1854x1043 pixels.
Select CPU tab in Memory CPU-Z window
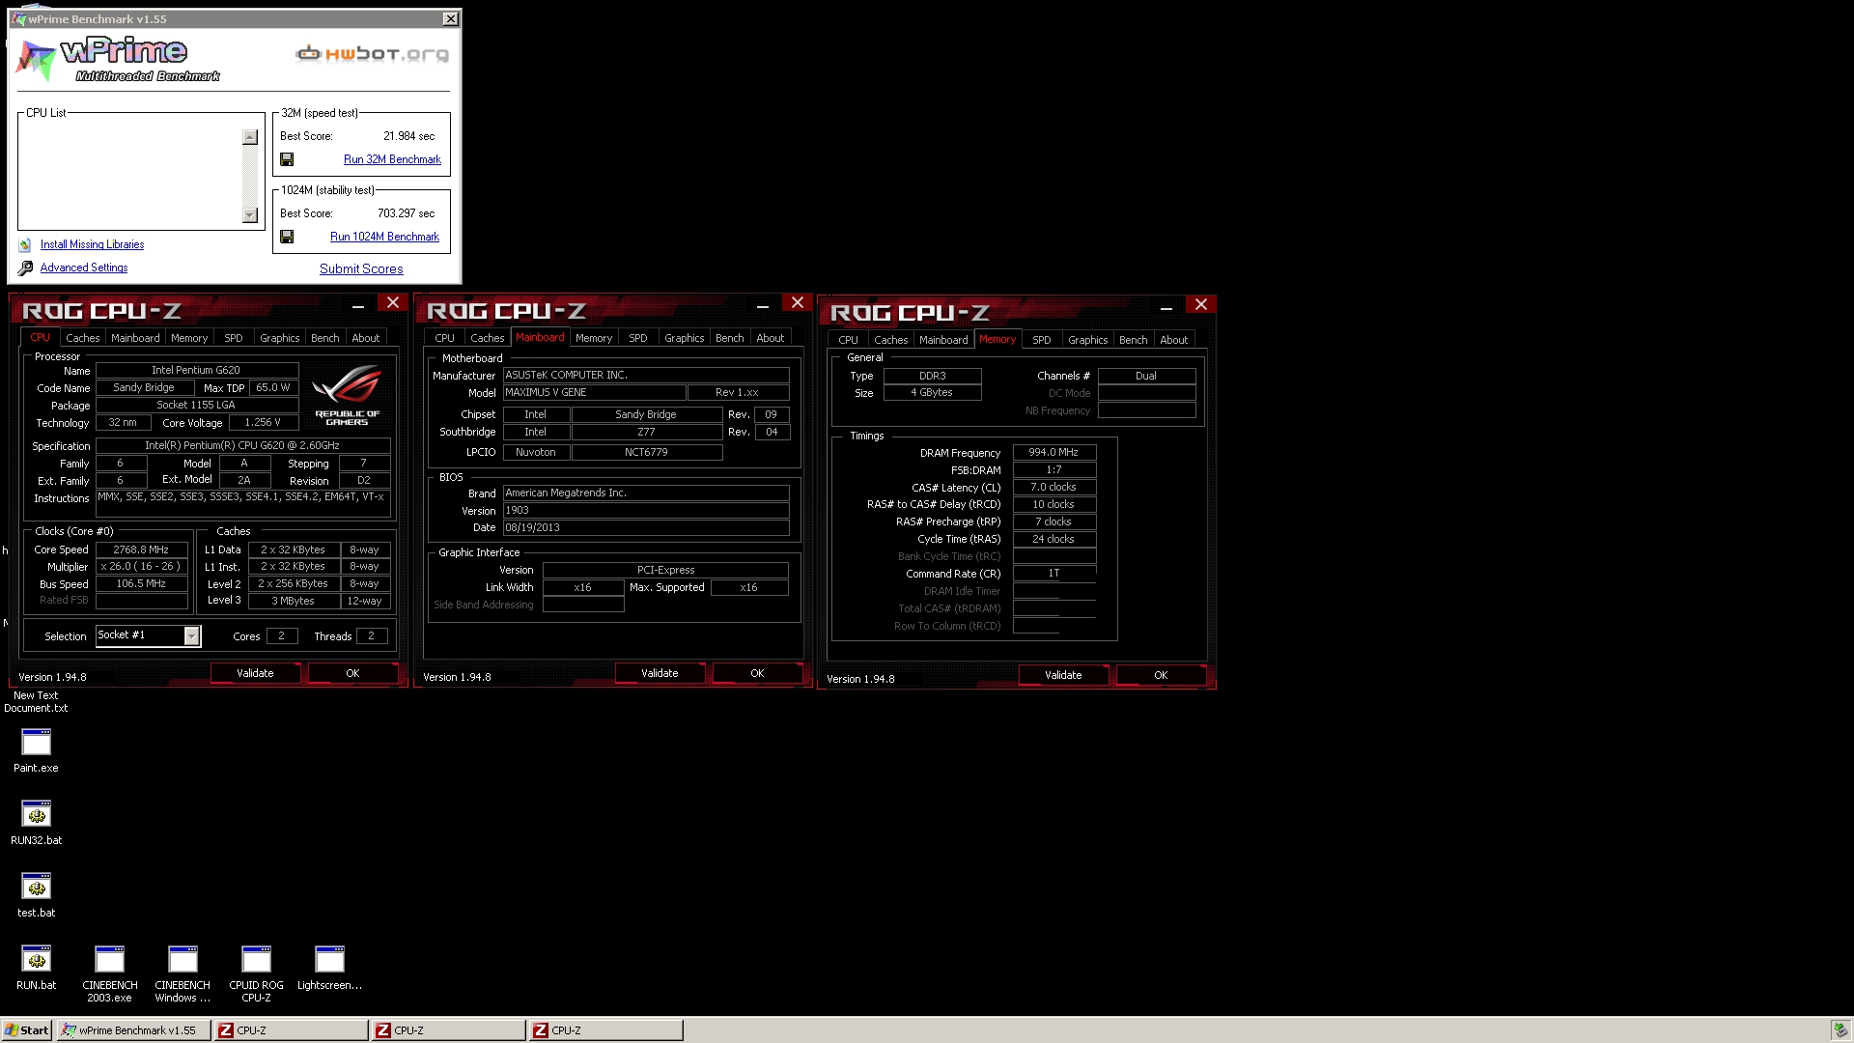849,340
